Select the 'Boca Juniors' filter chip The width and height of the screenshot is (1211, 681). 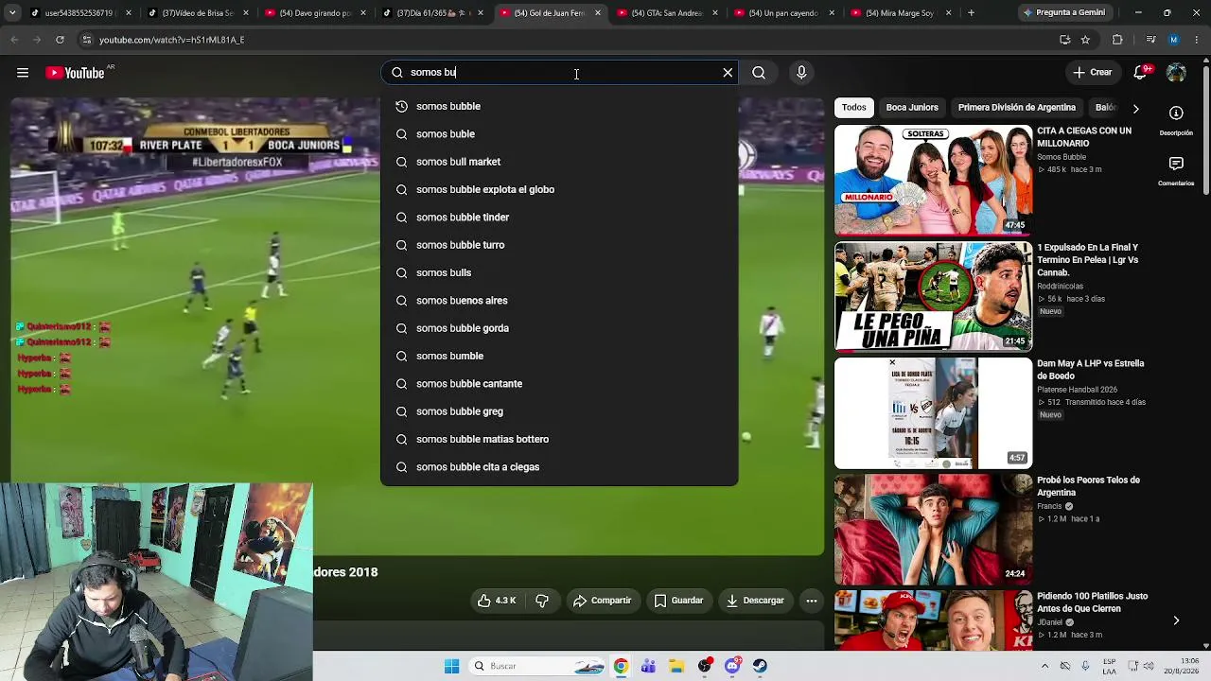click(x=912, y=108)
